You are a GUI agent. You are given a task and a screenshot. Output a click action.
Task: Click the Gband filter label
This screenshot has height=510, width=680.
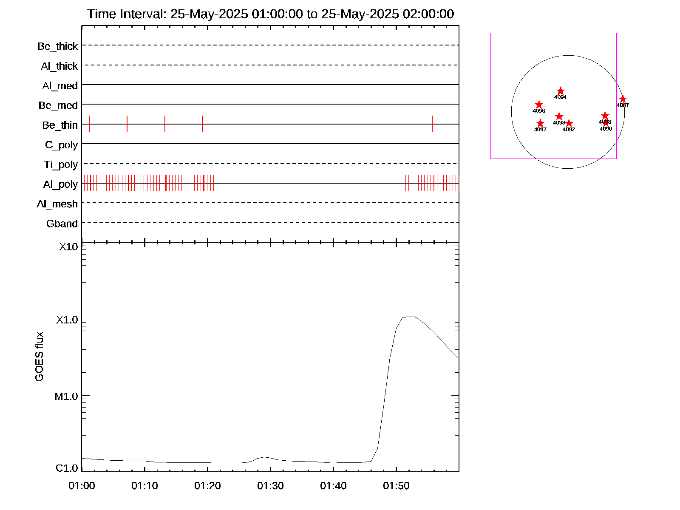pyautogui.click(x=62, y=224)
